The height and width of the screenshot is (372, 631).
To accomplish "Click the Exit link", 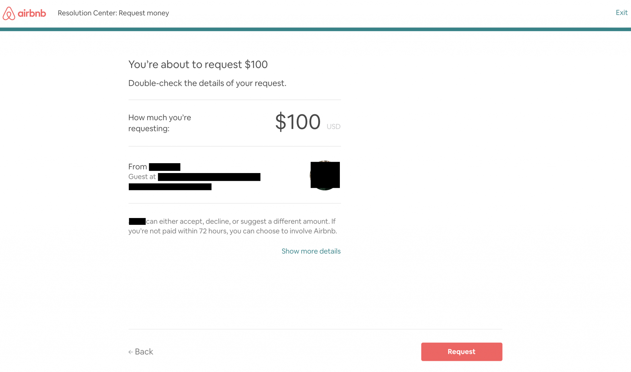I will click(621, 12).
